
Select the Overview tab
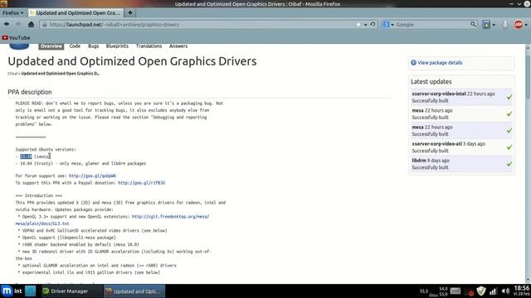pos(51,46)
